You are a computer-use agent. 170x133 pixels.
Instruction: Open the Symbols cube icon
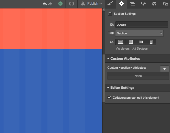pos(154,4)
